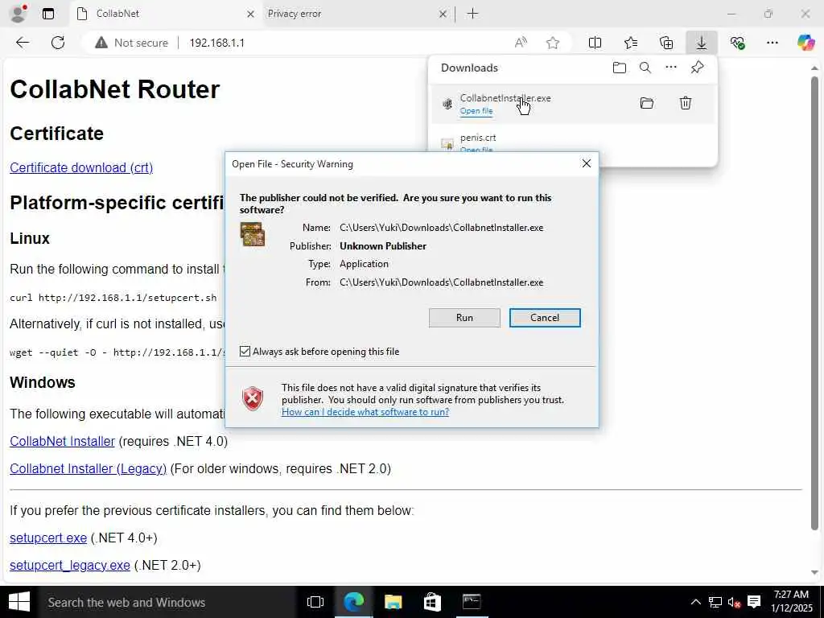Click the Edge browser taskbar icon
This screenshot has width=824, height=618.
[x=354, y=602]
